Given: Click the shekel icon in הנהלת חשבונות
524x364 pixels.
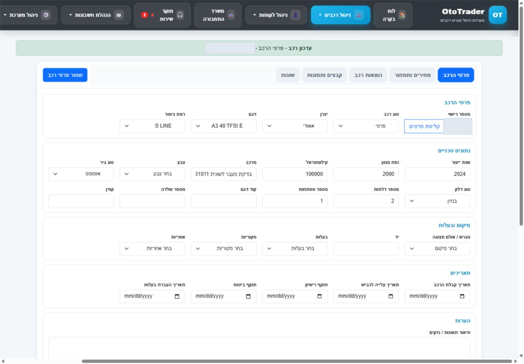Looking at the screenshot, I should pos(119,15).
